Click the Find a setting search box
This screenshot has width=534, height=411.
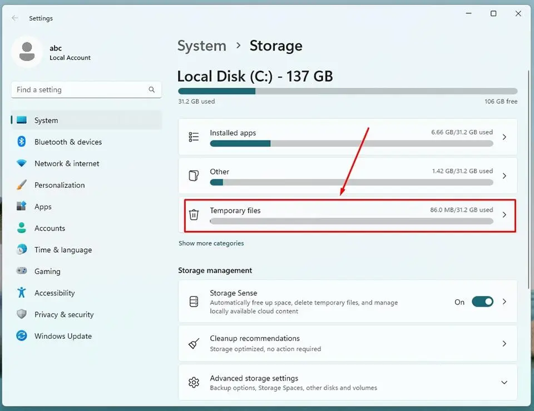86,90
